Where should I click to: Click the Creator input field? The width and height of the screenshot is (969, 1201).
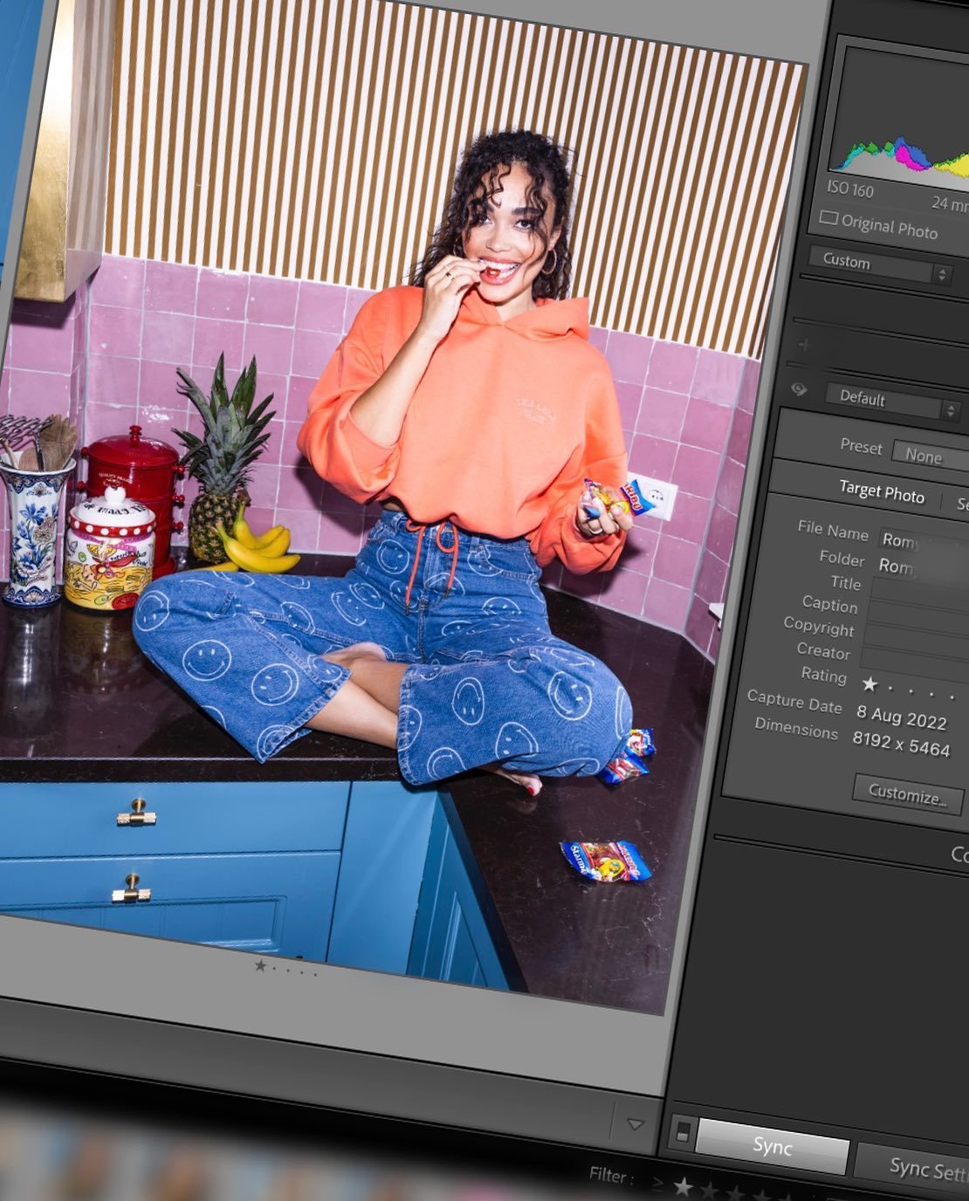coord(913,660)
